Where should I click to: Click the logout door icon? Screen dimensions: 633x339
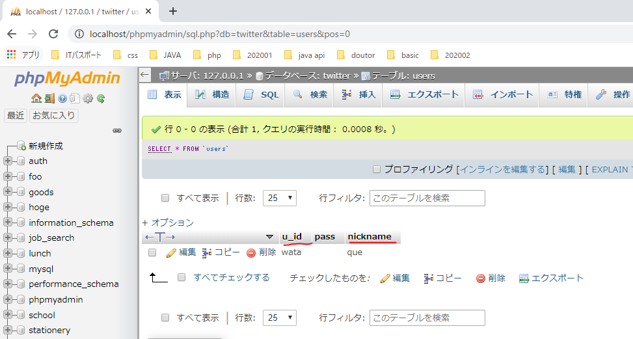49,98
